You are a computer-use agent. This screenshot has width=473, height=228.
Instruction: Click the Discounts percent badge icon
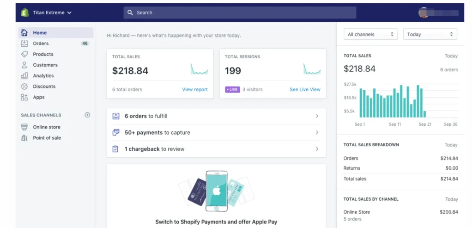pos(24,86)
